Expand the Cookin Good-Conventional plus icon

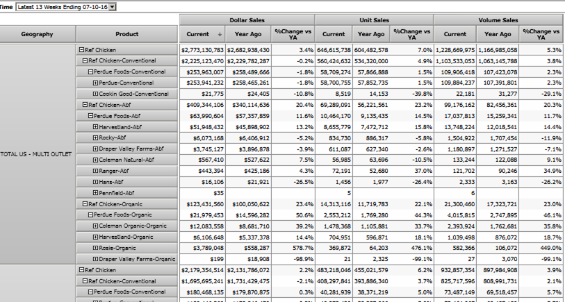95,94
